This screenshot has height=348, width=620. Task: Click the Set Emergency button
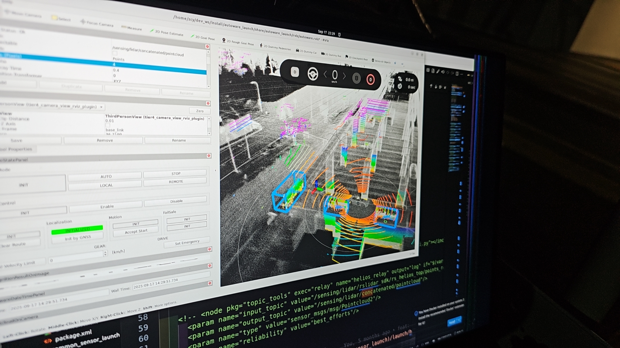pos(187,243)
